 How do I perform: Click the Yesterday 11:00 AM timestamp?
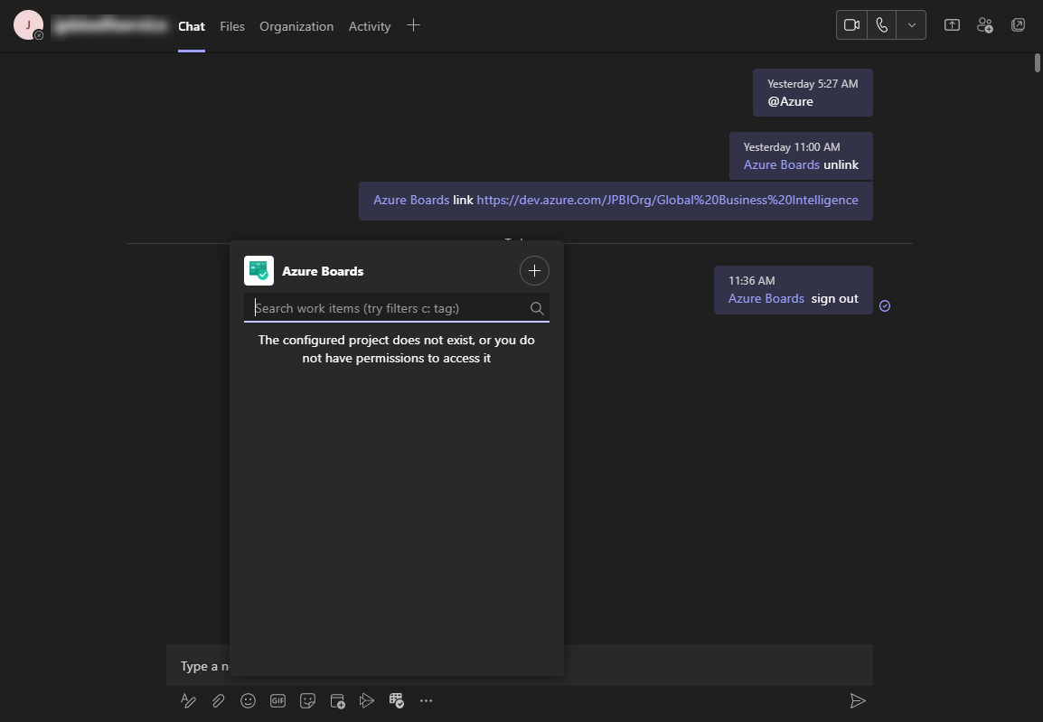[x=792, y=147]
